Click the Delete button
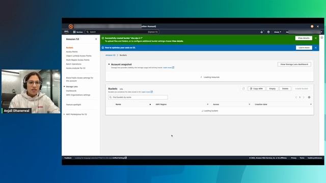 285,89
